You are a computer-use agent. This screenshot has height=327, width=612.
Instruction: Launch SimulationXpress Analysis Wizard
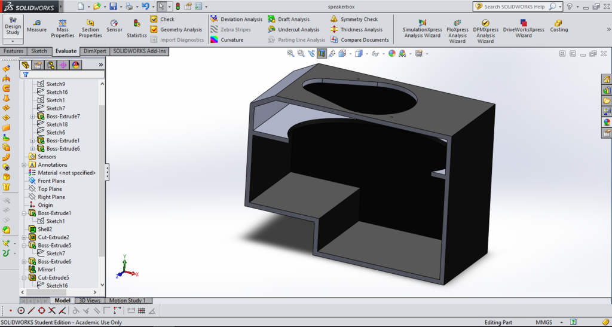pyautogui.click(x=423, y=29)
